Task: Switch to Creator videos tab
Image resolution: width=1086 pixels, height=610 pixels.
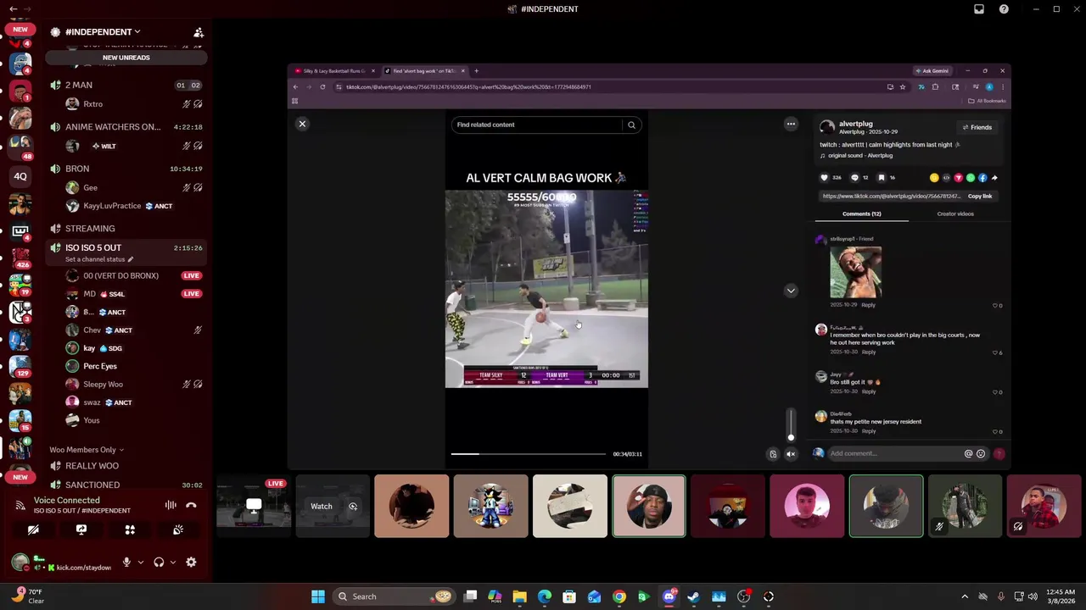Action: pyautogui.click(x=955, y=213)
